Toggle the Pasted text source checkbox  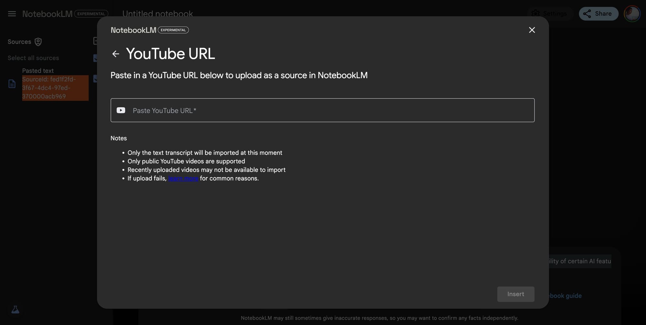click(x=95, y=79)
